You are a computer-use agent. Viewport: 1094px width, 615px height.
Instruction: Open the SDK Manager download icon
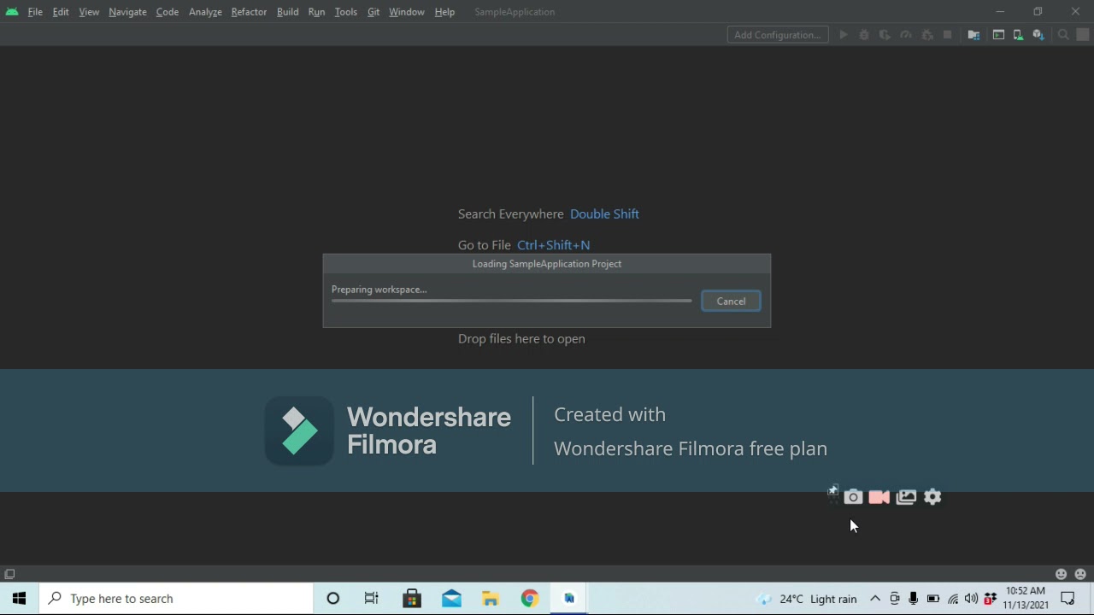(1038, 35)
